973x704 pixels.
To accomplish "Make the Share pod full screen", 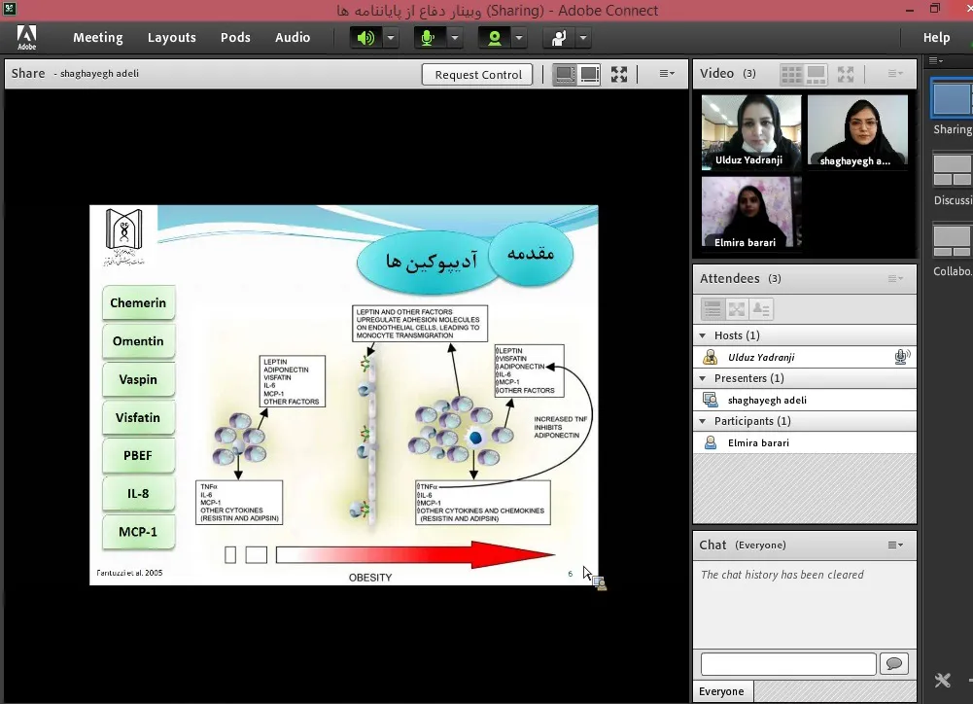I will point(619,74).
